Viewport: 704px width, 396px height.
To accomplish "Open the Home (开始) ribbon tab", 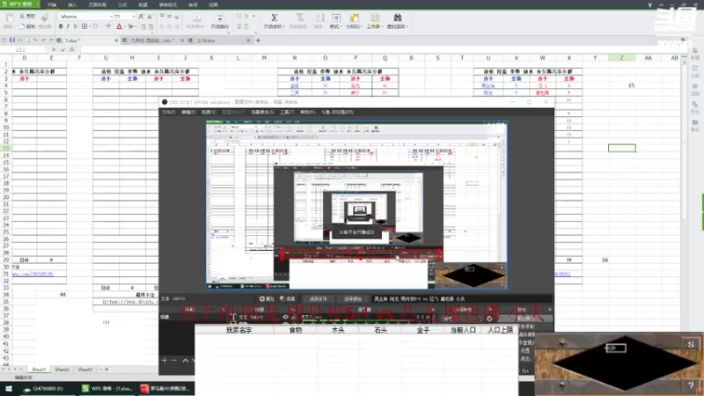I will [x=52, y=5].
